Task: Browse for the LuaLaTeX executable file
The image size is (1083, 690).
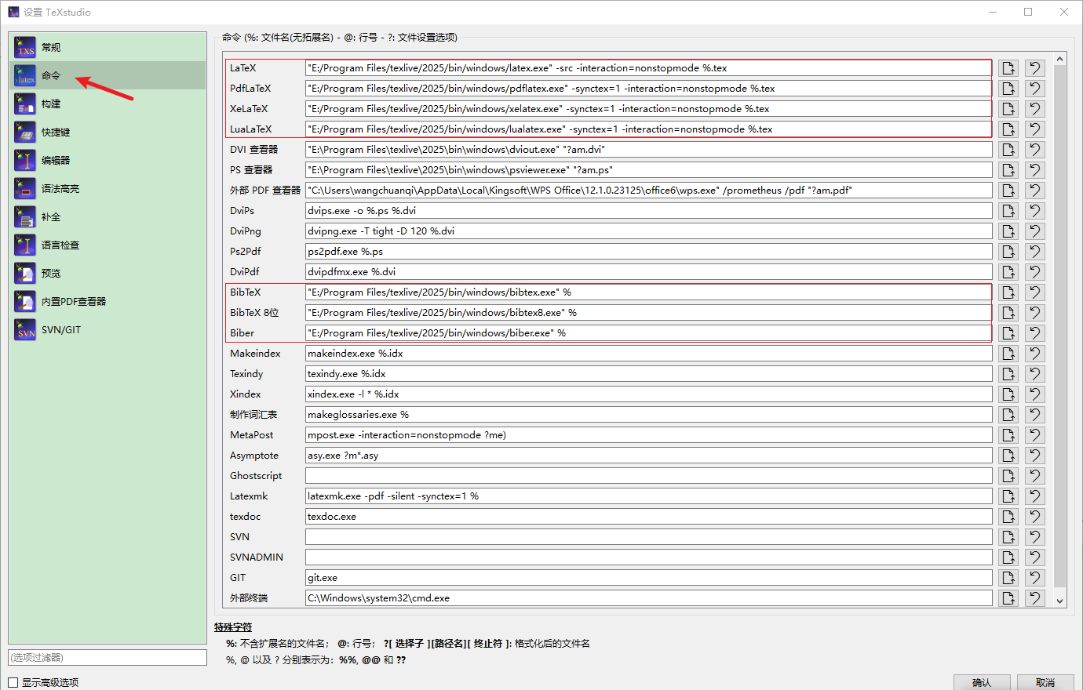Action: point(1008,129)
